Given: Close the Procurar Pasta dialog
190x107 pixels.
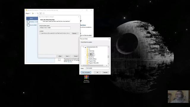Looking at the screenshot, I should [x=109, y=39].
